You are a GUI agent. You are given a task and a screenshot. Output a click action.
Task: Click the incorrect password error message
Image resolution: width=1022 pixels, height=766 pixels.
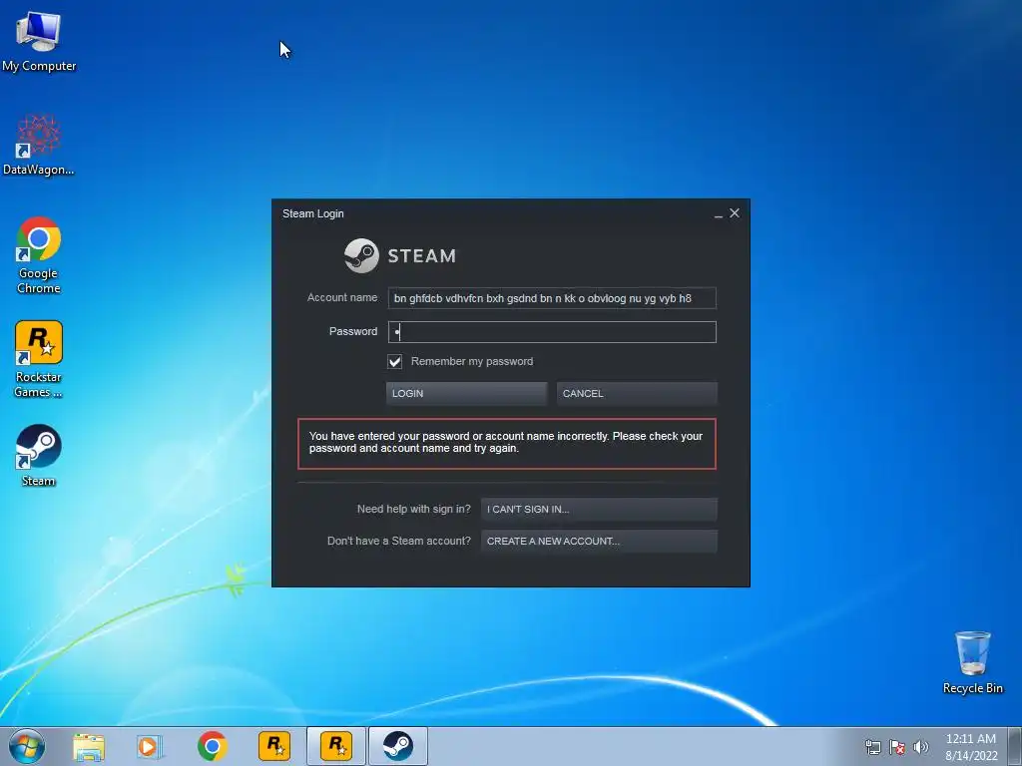click(x=506, y=444)
